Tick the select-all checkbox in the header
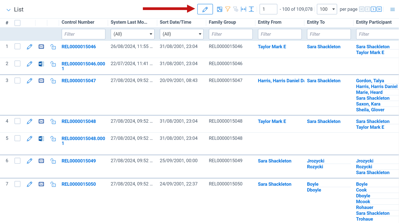The image size is (399, 223). tap(17, 23)
